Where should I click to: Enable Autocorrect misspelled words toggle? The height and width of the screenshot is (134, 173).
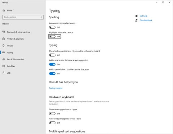click(x=52, y=27)
